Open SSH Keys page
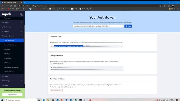The height and width of the screenshot is (101, 180). pos(7,54)
